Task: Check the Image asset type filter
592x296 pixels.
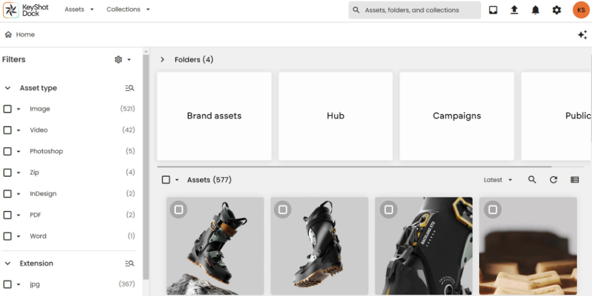Action: click(x=8, y=109)
